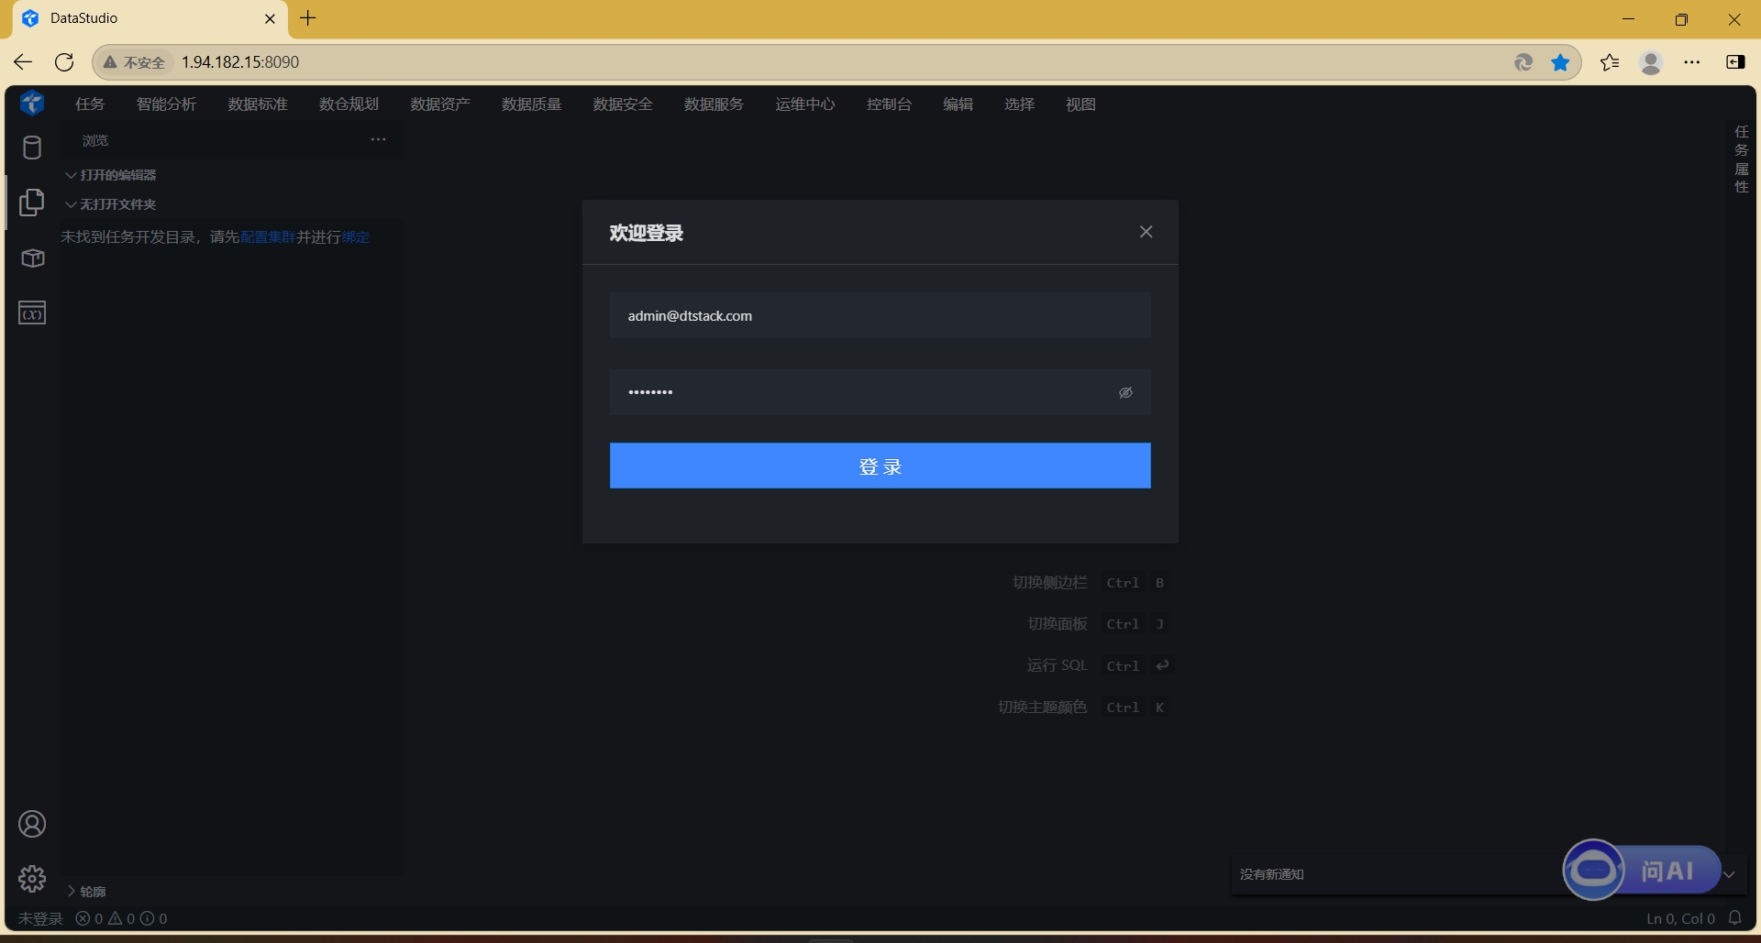Click the translate icon in address bar
The width and height of the screenshot is (1761, 943).
click(1523, 62)
